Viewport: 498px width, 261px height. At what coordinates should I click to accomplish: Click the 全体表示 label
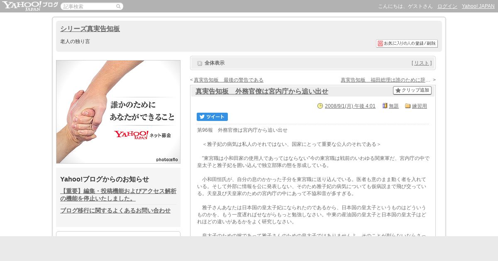pyautogui.click(x=215, y=63)
